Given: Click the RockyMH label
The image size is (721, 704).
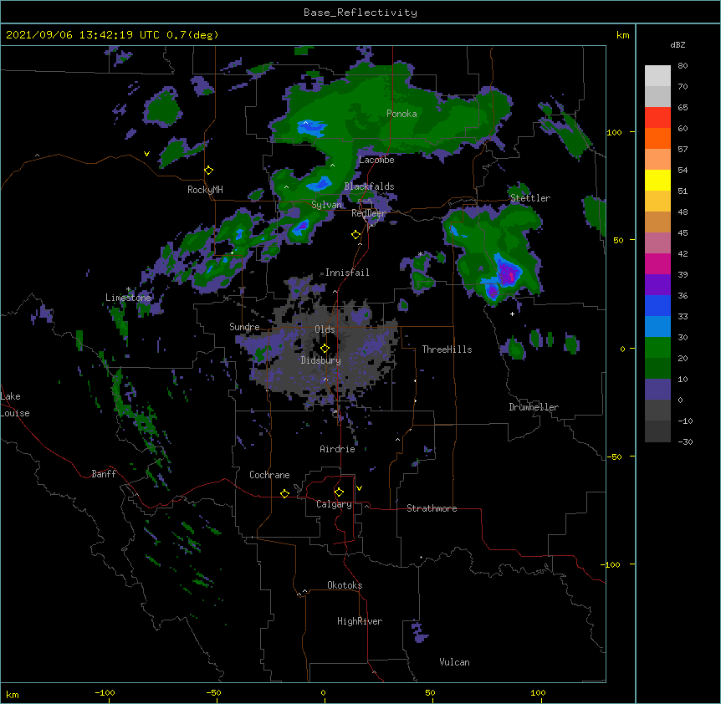Looking at the screenshot, I should [205, 190].
